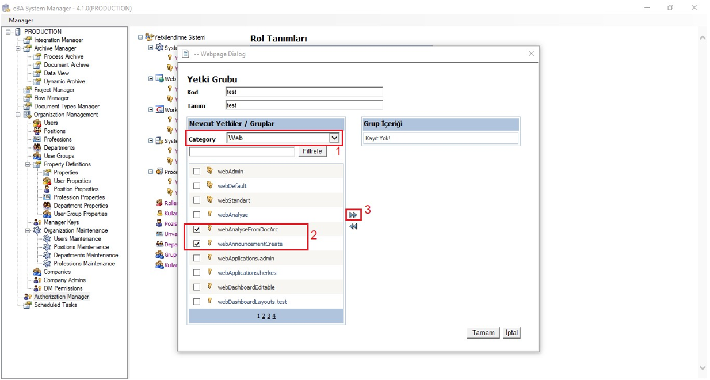710x380 pixels.
Task: Click the Kod text field
Action: pyautogui.click(x=304, y=92)
